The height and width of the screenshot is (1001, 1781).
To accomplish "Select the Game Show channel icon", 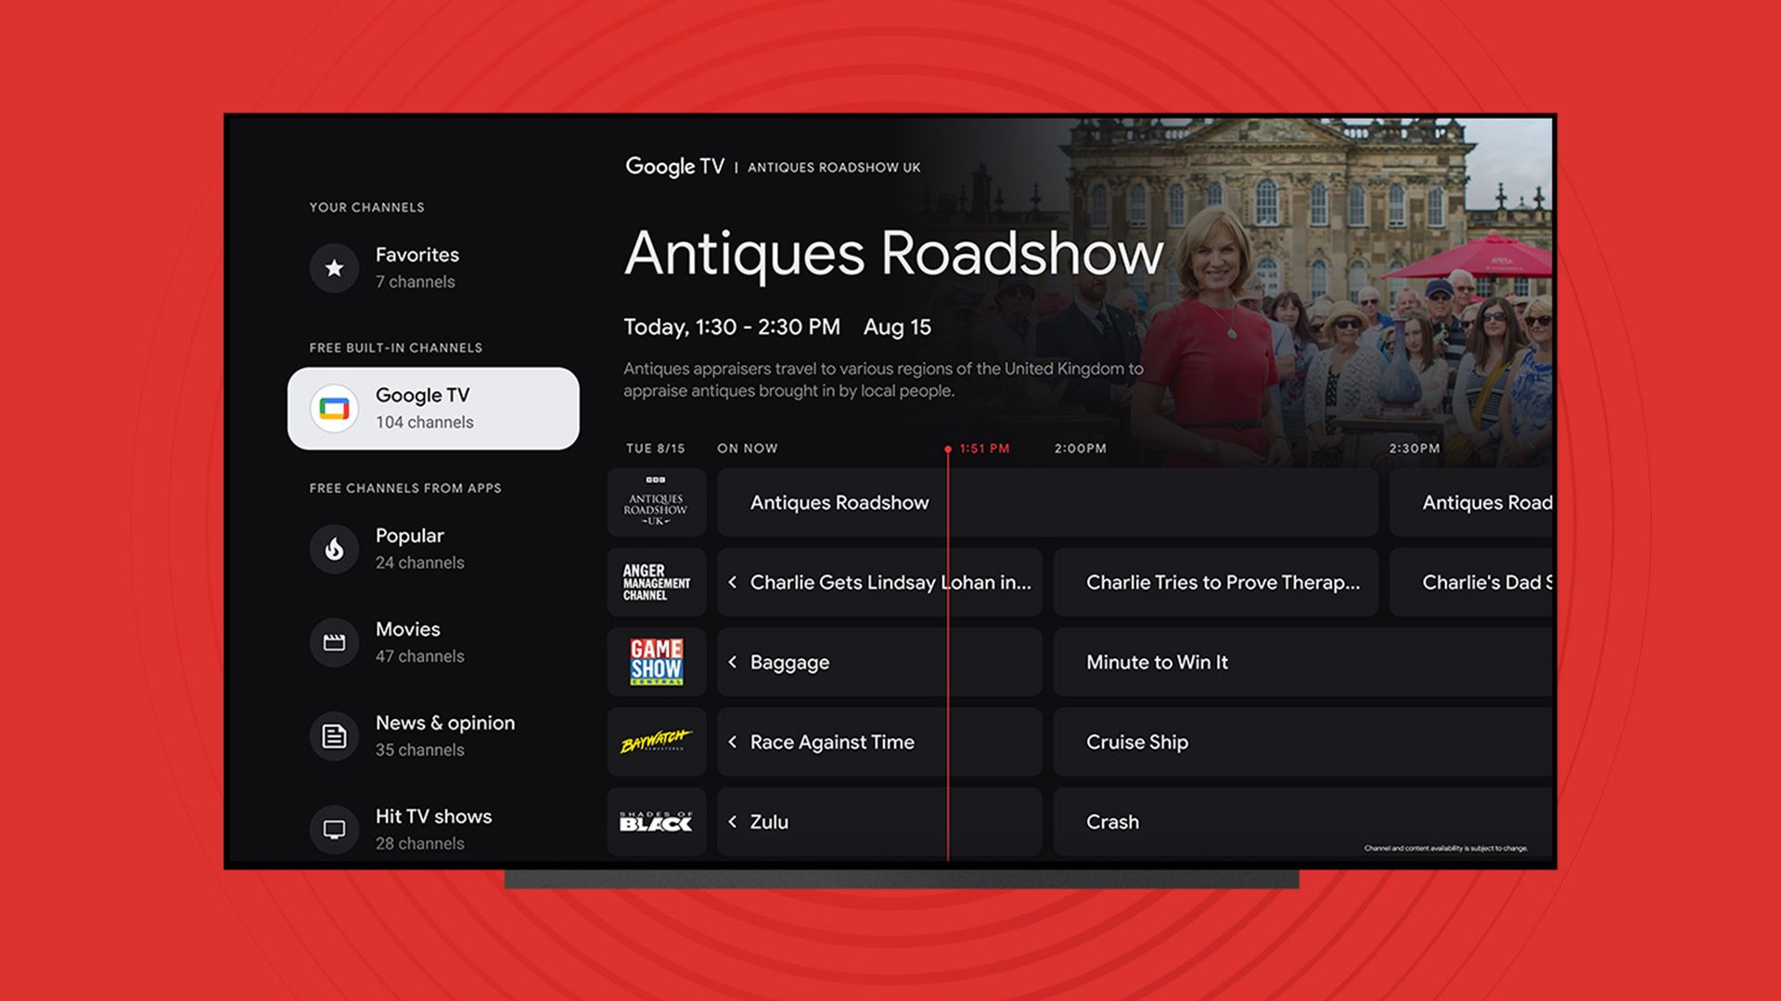I will pos(656,663).
